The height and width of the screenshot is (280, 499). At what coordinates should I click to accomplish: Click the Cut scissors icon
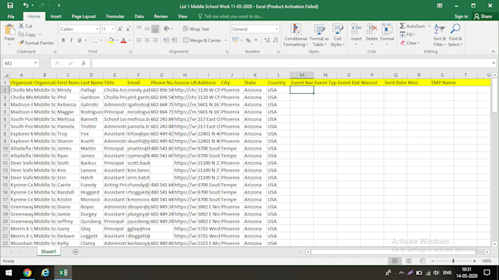(21, 26)
